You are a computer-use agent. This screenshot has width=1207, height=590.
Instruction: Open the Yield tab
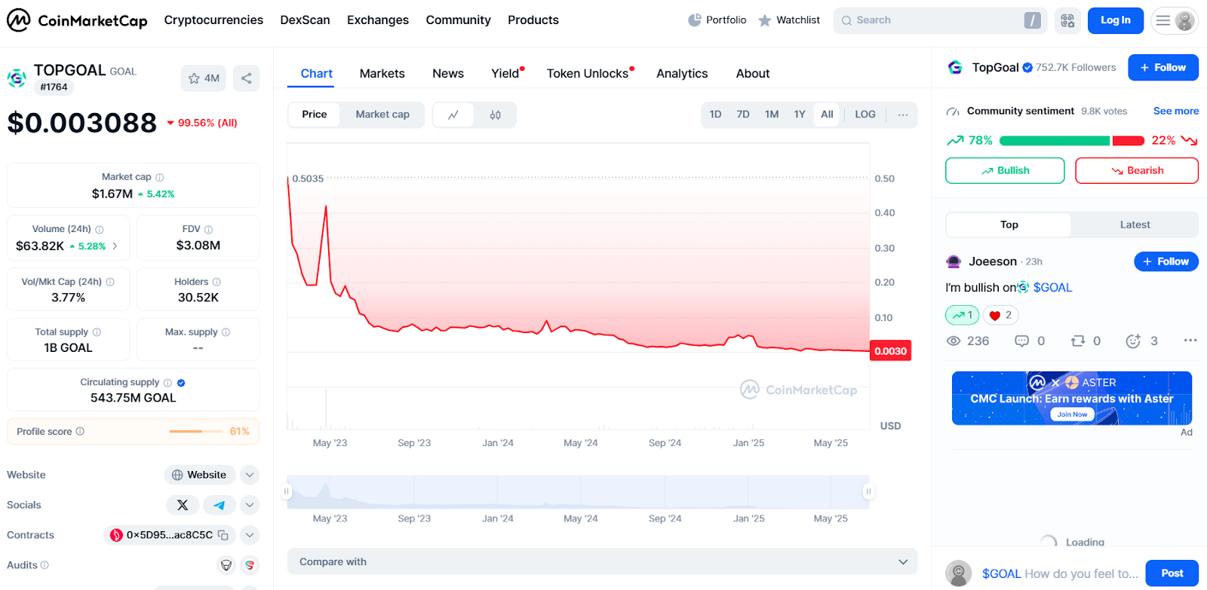point(506,73)
